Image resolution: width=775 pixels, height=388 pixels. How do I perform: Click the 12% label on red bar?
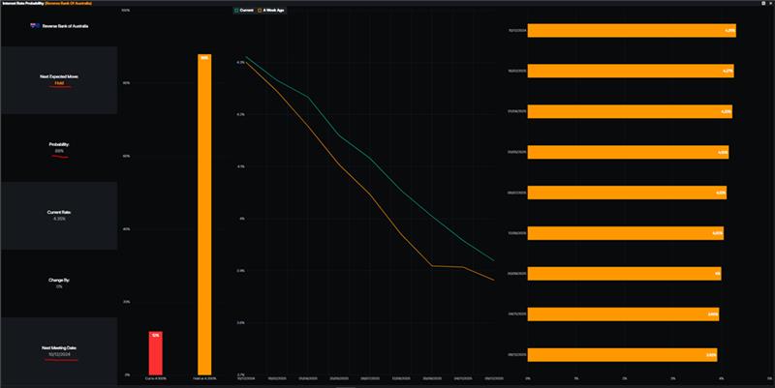tap(155, 335)
